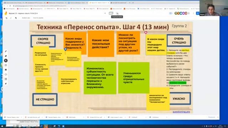Click the Jamboard logo icon
Viewport: 228px width, 128px height.
click(x=6, y=14)
